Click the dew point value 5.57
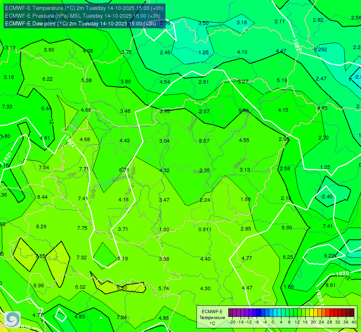This screenshot has height=332, width=361. coord(204,141)
